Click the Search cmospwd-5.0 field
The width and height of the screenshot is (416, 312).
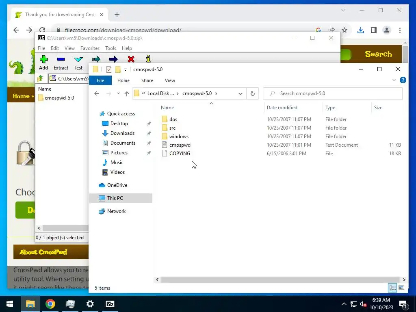tap(333, 93)
